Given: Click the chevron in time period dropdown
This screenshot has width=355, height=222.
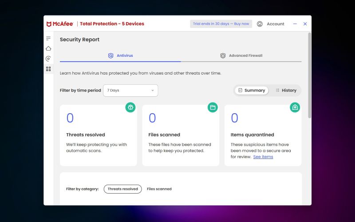Looking at the screenshot, I should click(x=153, y=91).
